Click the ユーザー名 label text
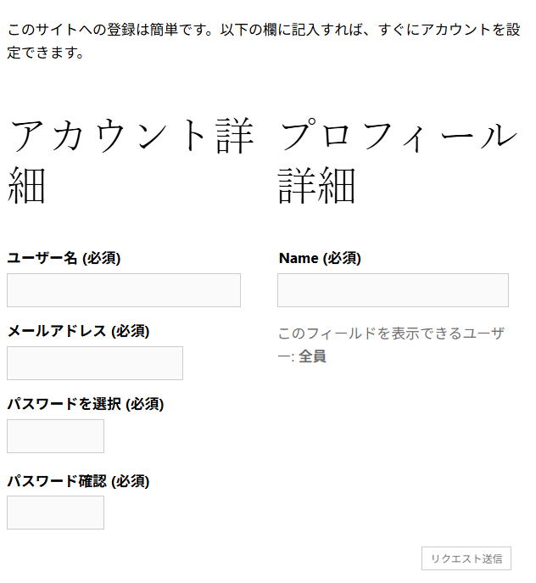This screenshot has height=583, width=536. click(42, 258)
